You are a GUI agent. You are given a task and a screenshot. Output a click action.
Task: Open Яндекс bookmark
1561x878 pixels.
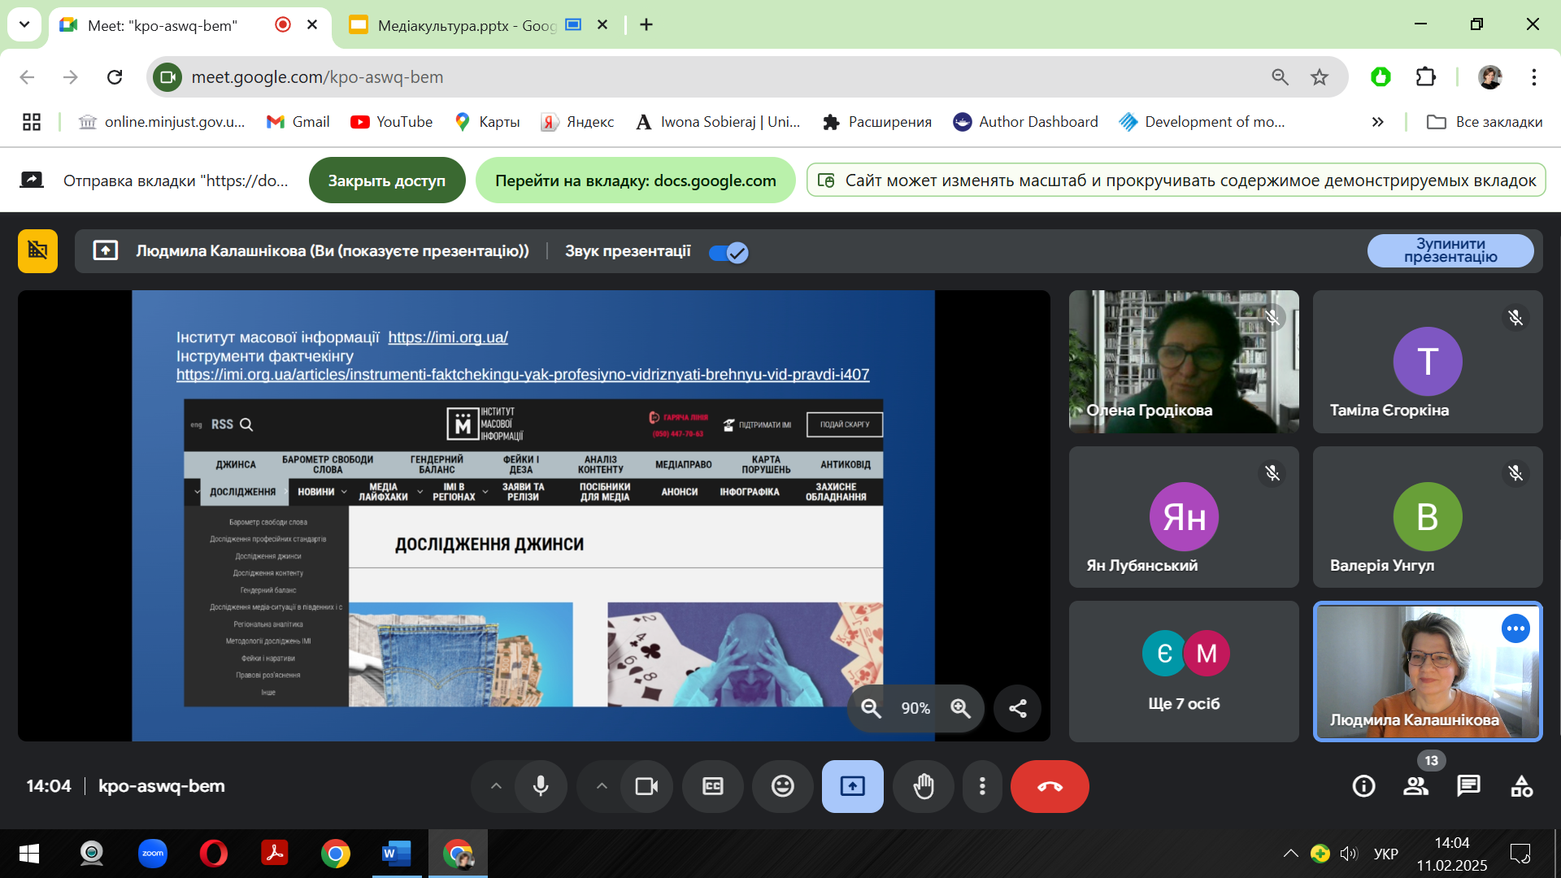[578, 122]
